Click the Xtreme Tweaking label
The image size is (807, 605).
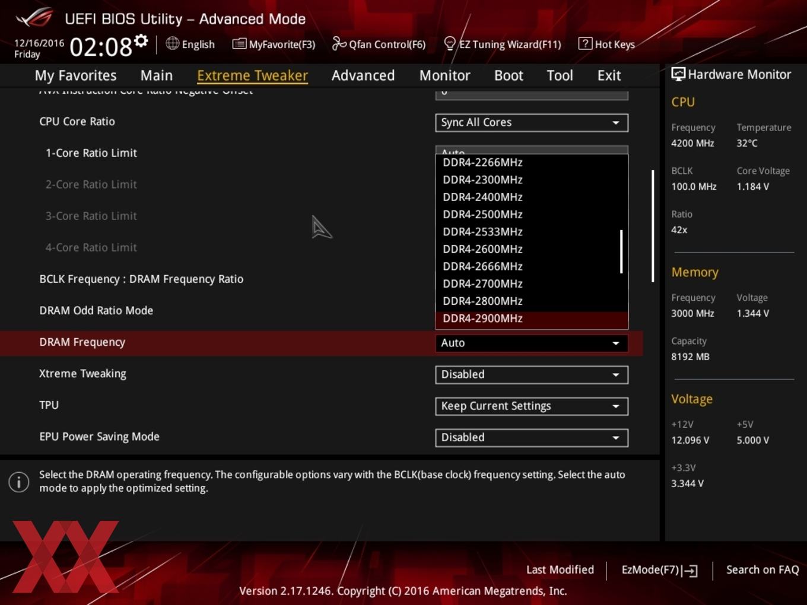(82, 374)
